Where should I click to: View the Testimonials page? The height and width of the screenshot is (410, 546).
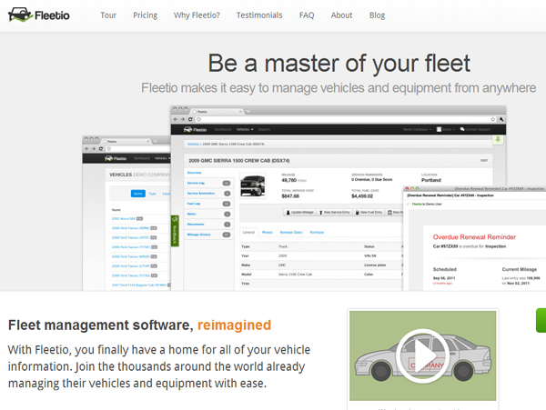[259, 15]
